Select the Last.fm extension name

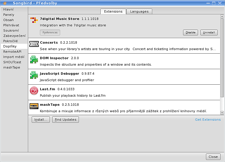click(x=48, y=89)
